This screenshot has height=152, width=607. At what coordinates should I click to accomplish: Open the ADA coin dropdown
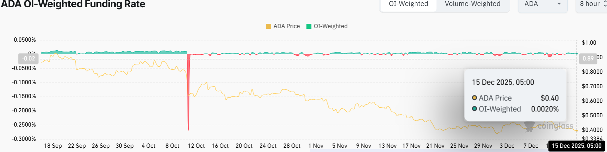click(542, 4)
